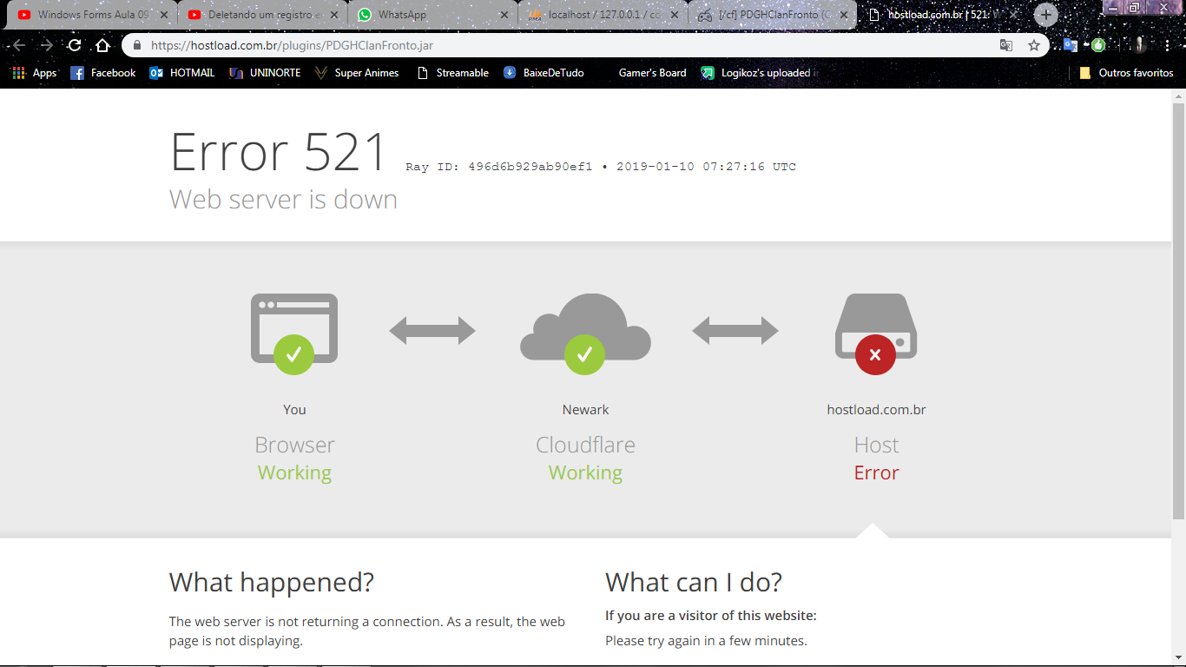Open the Super Animes bookmark

[357, 73]
